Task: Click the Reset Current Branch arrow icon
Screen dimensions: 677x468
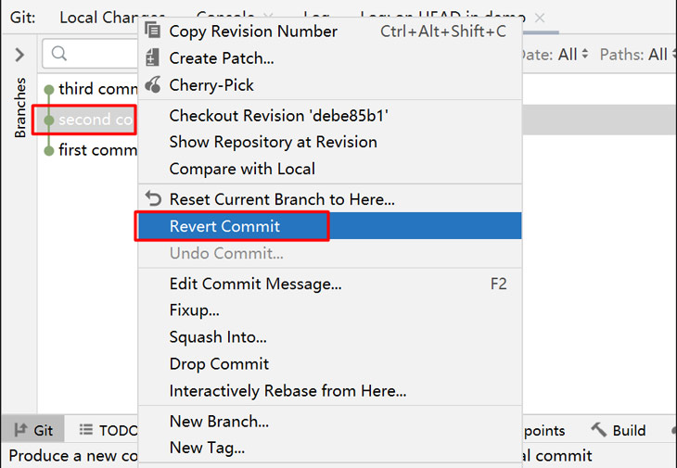Action: 153,199
